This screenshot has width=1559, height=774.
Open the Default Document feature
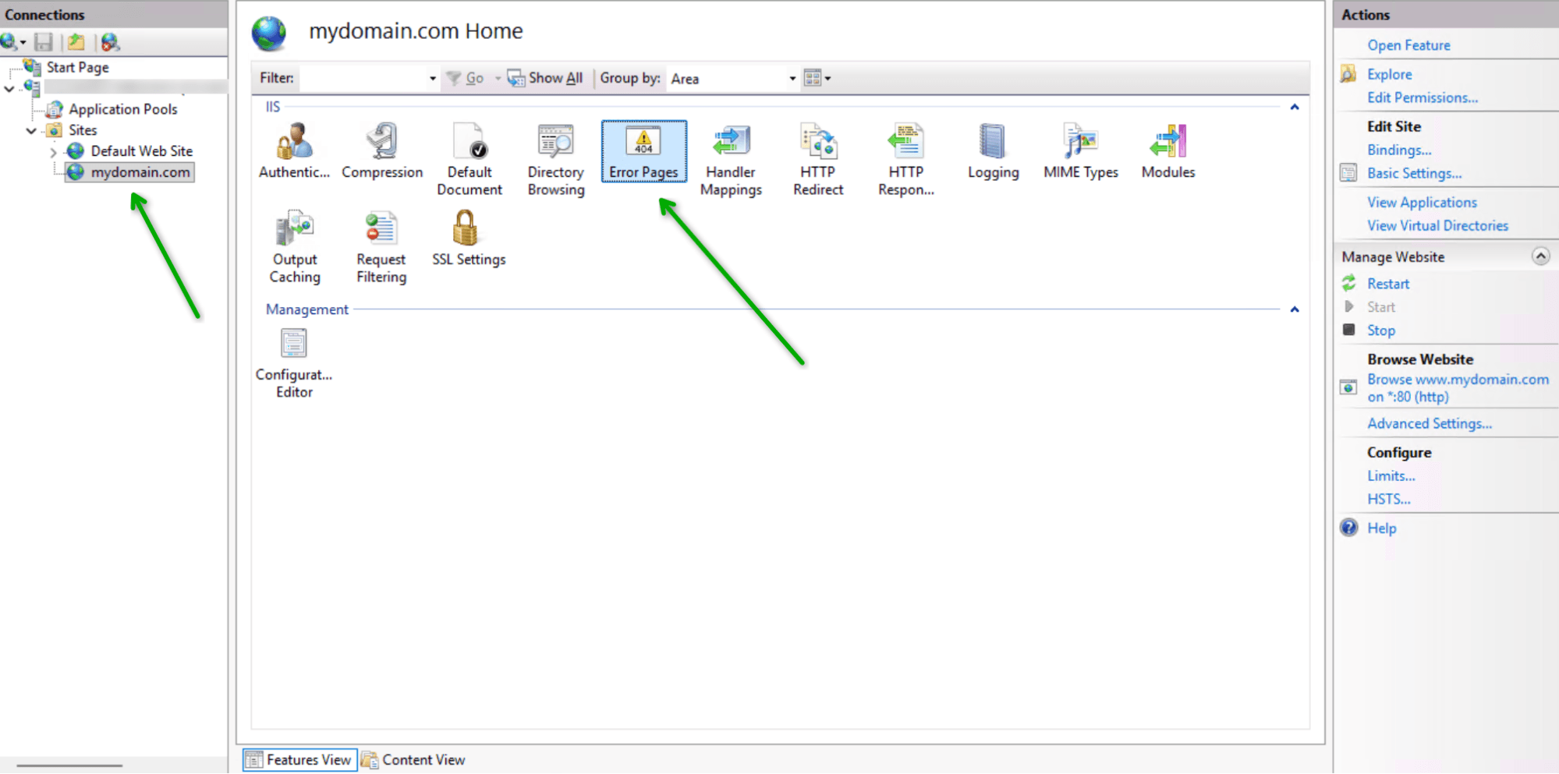(x=469, y=160)
